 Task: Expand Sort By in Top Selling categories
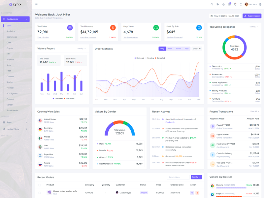pyautogui.click(x=253, y=27)
